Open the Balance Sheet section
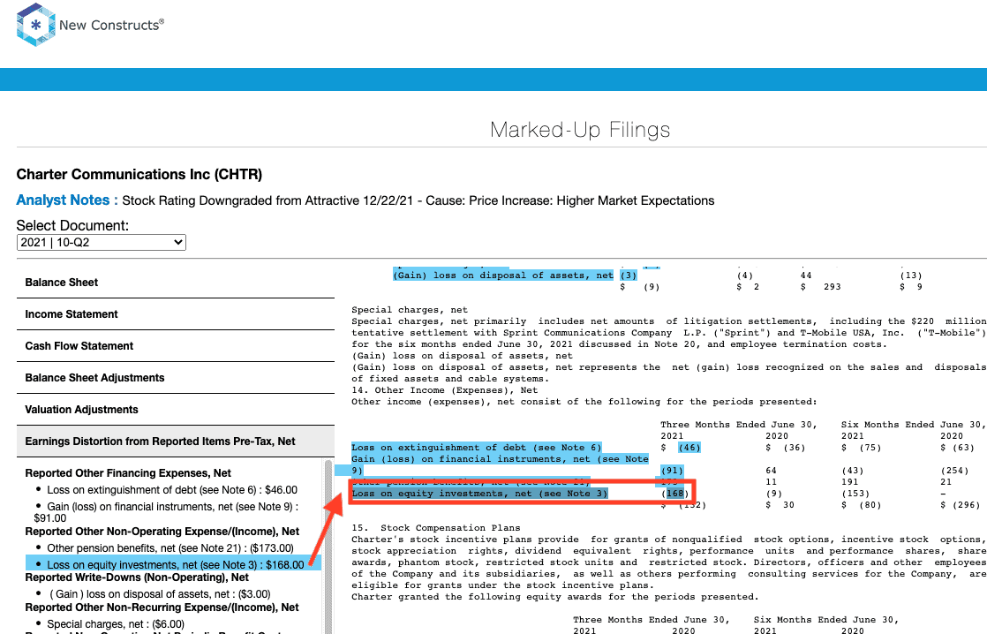Image resolution: width=987 pixels, height=634 pixels. coord(176,283)
